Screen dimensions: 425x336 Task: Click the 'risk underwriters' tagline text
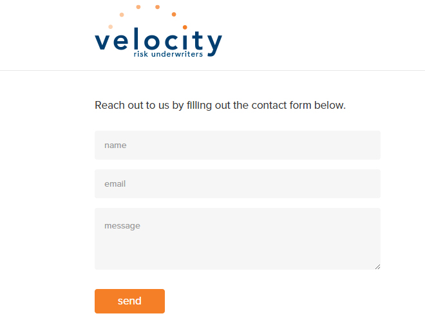(x=168, y=54)
